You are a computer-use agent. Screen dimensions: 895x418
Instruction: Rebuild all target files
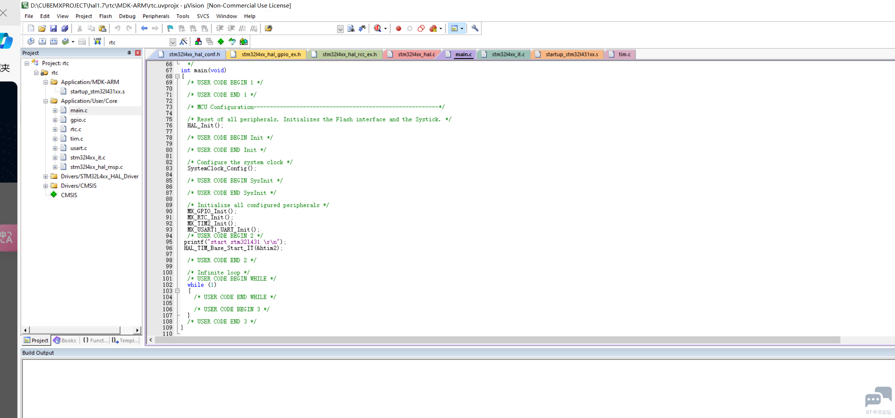[54, 41]
